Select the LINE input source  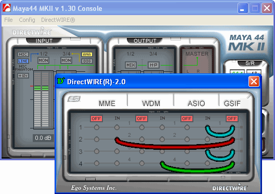point(23,61)
